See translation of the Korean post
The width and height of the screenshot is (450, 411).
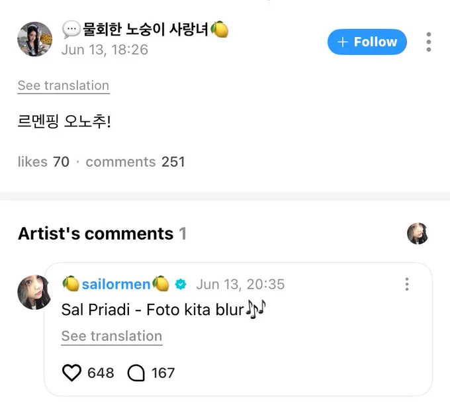point(64,85)
